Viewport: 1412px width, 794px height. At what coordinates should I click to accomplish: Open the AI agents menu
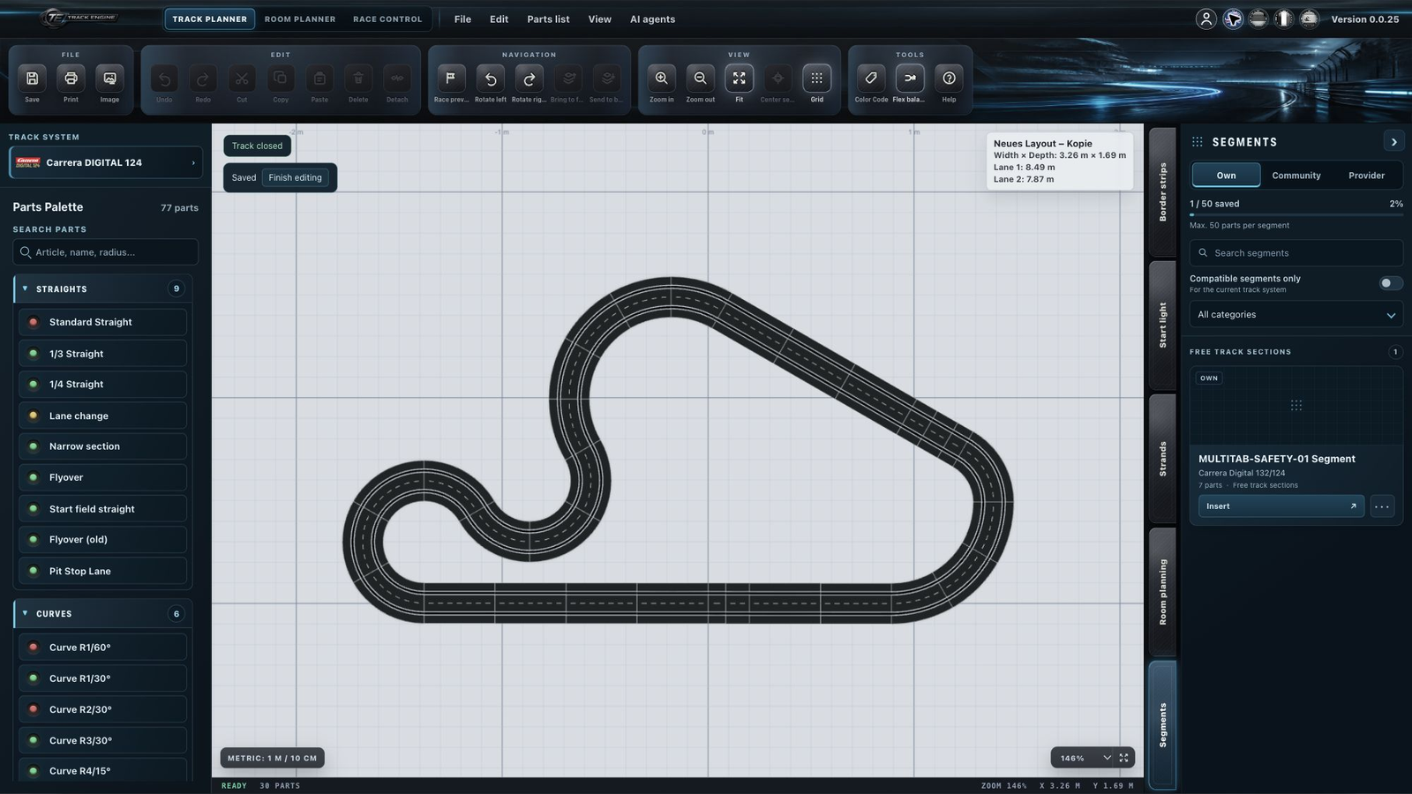click(x=652, y=19)
